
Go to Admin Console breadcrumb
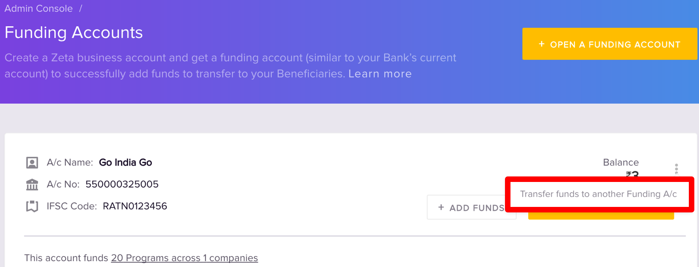coord(39,8)
